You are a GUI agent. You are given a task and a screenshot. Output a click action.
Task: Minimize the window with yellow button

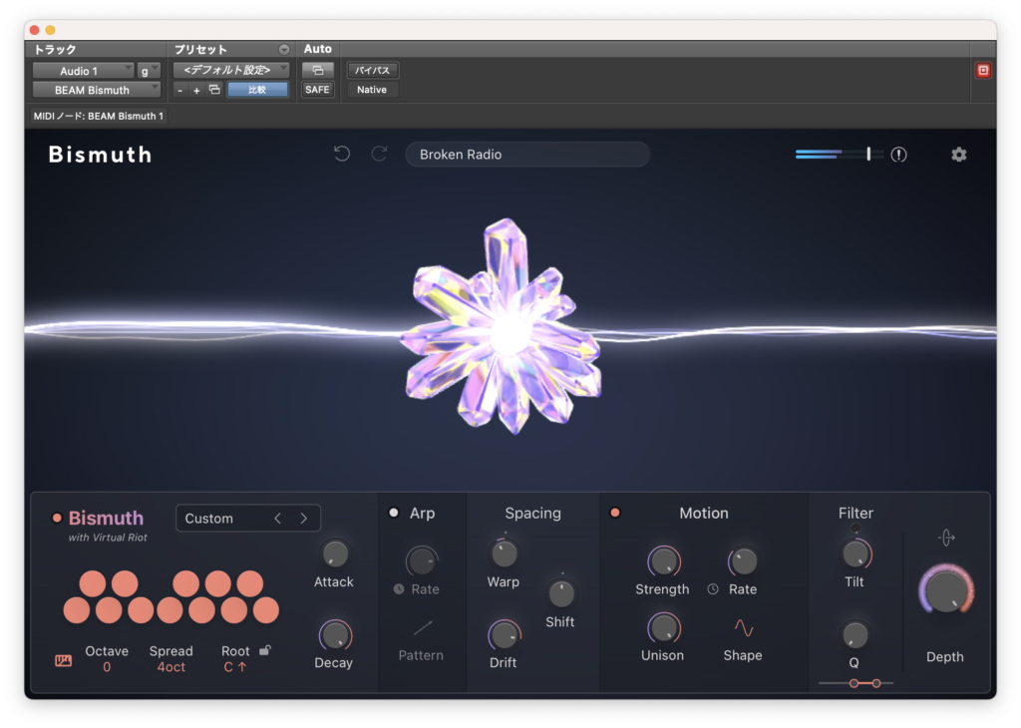click(x=50, y=30)
